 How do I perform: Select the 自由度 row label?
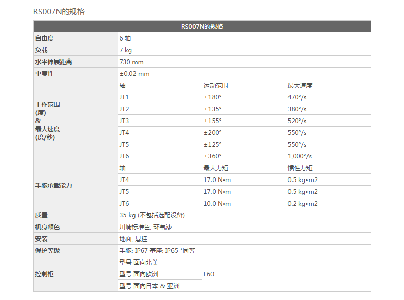[44, 38]
